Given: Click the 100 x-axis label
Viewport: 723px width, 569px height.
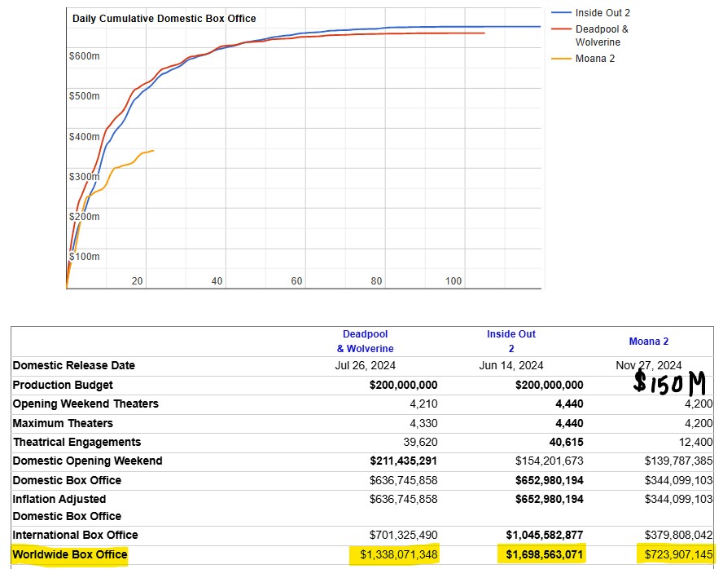Looking at the screenshot, I should point(454,281).
